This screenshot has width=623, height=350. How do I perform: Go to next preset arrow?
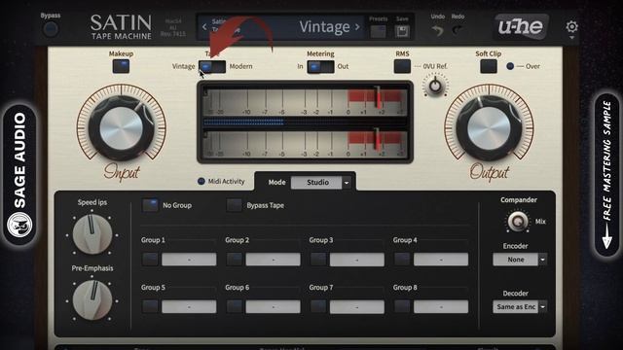(357, 27)
